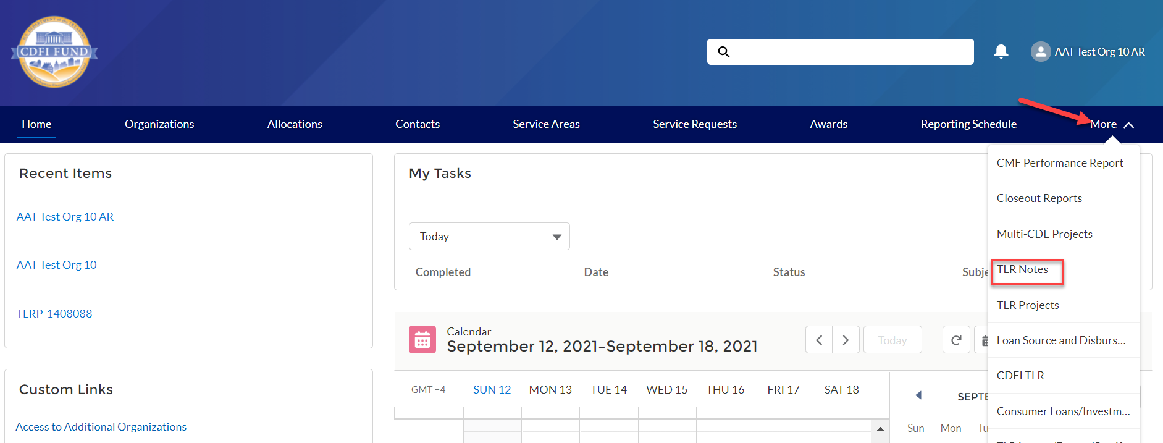Click the calendar Today button
This screenshot has height=443, width=1163.
892,340
